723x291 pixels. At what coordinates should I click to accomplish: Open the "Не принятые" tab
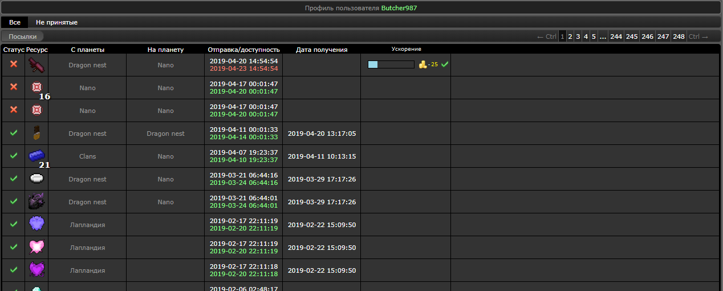(x=56, y=22)
